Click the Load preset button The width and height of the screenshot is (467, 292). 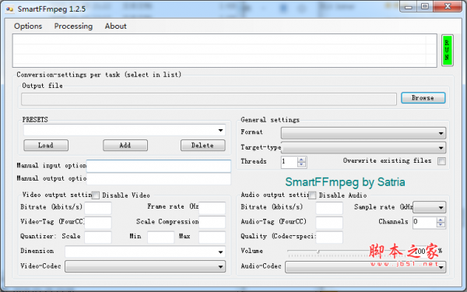(46, 146)
